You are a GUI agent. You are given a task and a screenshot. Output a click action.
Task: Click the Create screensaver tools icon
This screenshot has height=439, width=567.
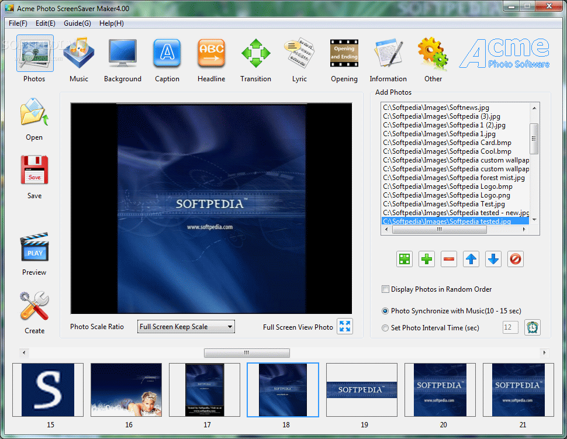[34, 306]
